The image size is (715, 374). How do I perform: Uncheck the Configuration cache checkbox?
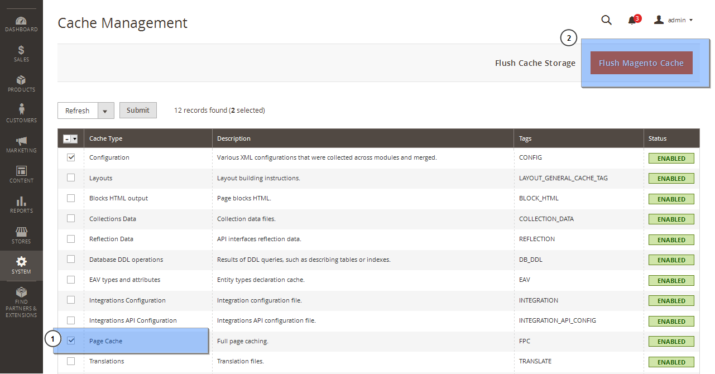71,157
